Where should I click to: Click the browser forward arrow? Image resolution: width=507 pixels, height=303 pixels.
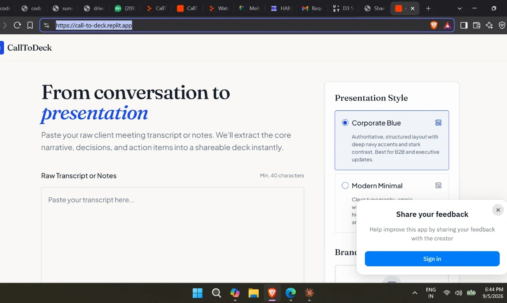(x=4, y=25)
